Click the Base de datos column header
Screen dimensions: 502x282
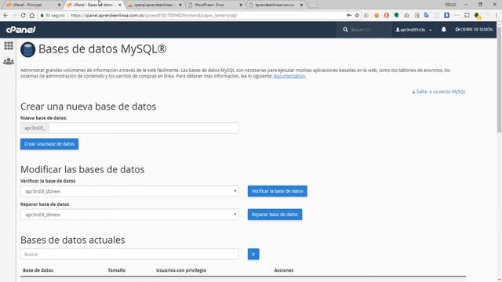38,270
